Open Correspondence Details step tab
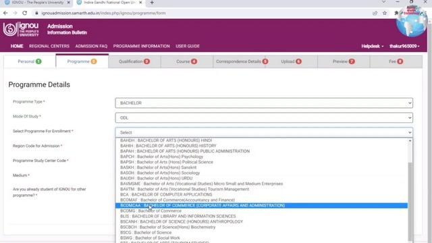The width and height of the screenshot is (432, 243). [x=239, y=61]
